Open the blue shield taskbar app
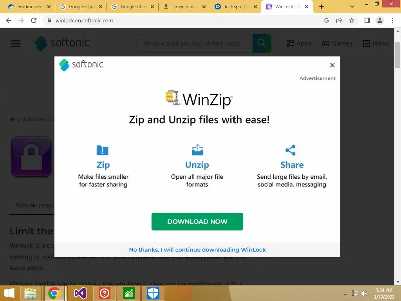Viewport: 401px width, 301px height. (153, 293)
